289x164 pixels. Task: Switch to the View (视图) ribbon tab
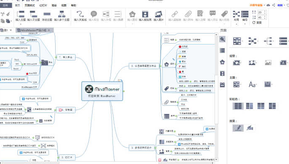click(x=64, y=5)
